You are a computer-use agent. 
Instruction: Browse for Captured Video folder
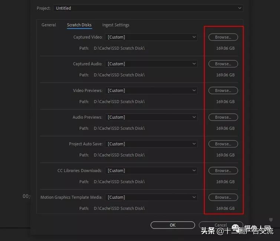point(223,37)
